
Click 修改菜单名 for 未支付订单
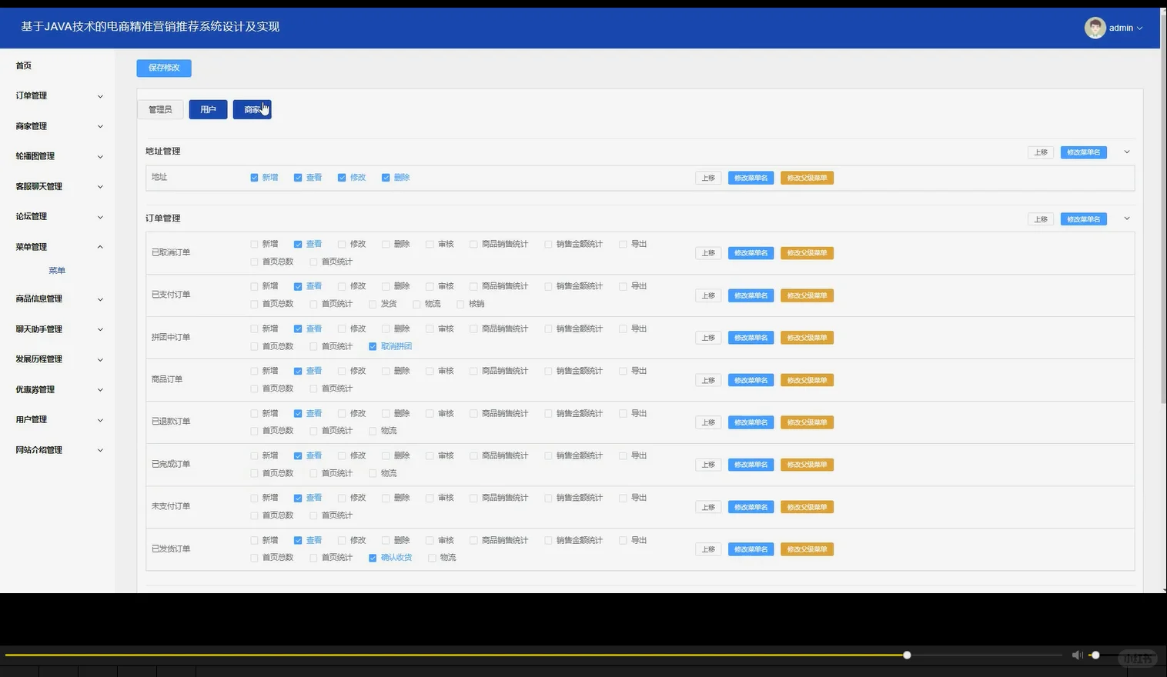point(751,507)
